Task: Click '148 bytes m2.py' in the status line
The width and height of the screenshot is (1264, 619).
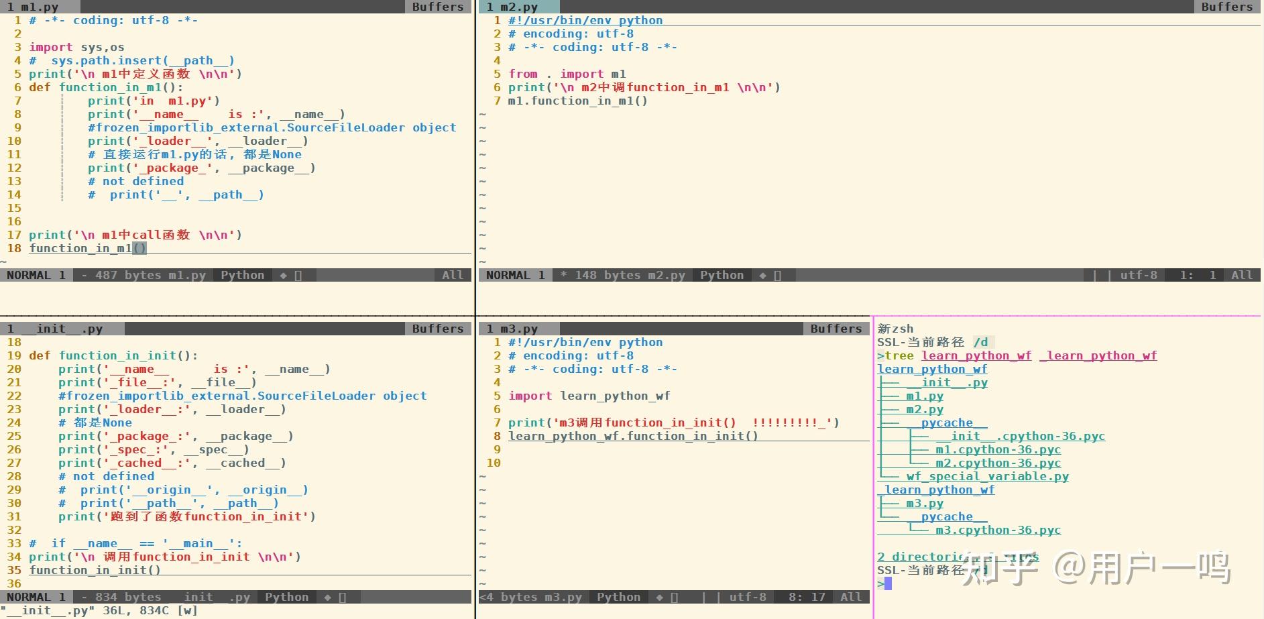Action: [630, 275]
